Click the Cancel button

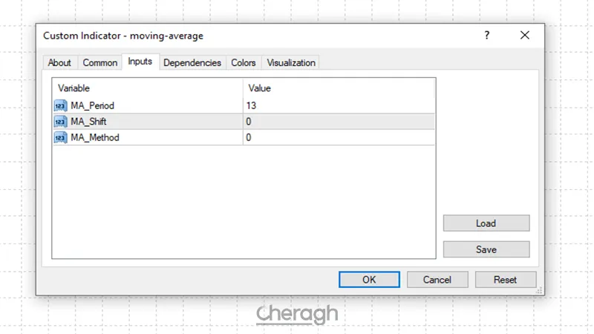(x=437, y=280)
